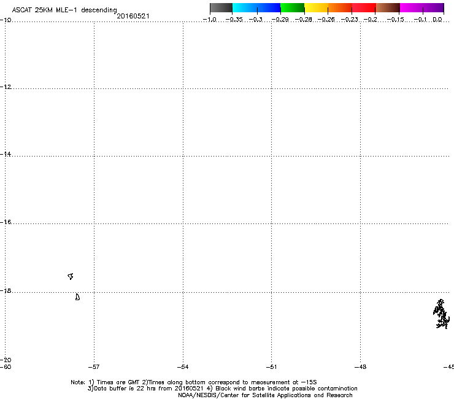The height and width of the screenshot is (399, 454).
Task: Click the -0.28 color scale label
Action: pyautogui.click(x=304, y=20)
